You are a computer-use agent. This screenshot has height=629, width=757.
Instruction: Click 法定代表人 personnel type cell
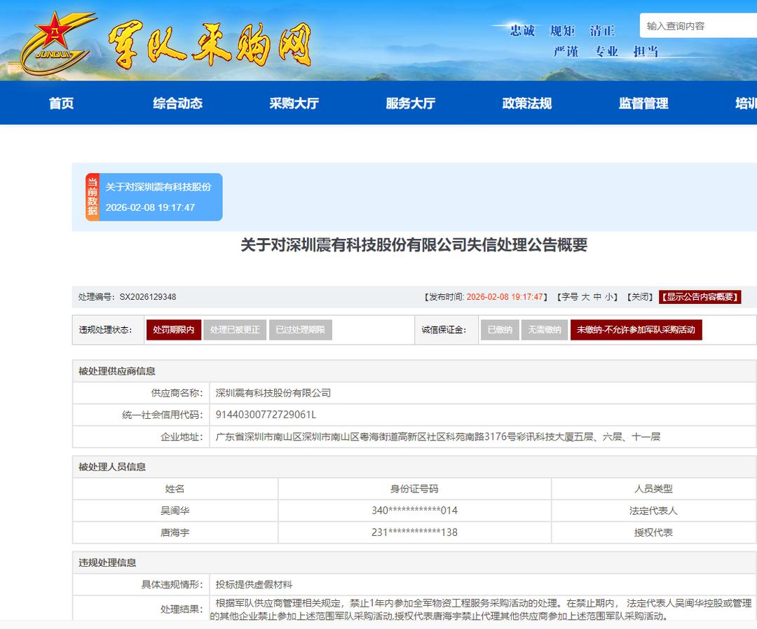tap(653, 511)
